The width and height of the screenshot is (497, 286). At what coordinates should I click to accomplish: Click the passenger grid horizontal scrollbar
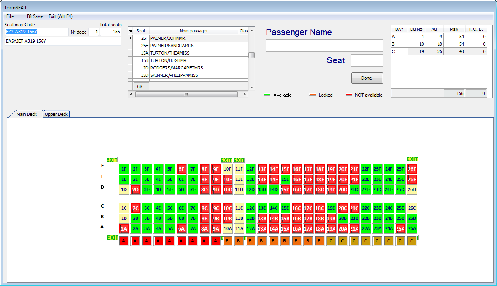click(x=186, y=94)
